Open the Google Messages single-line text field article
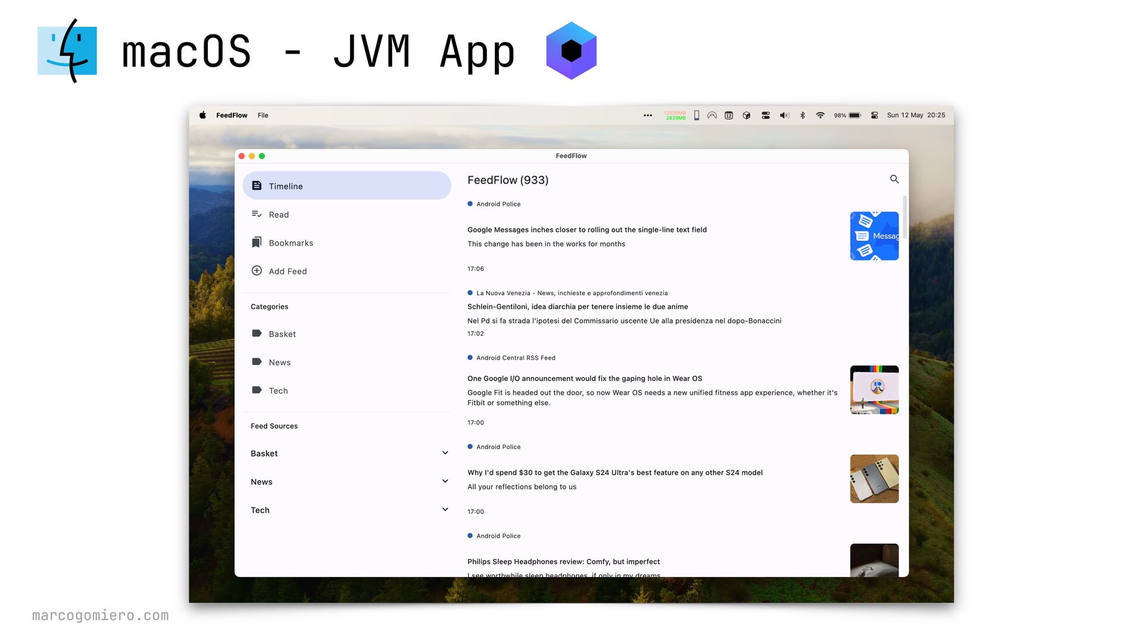Image resolution: width=1143 pixels, height=643 pixels. tap(587, 230)
